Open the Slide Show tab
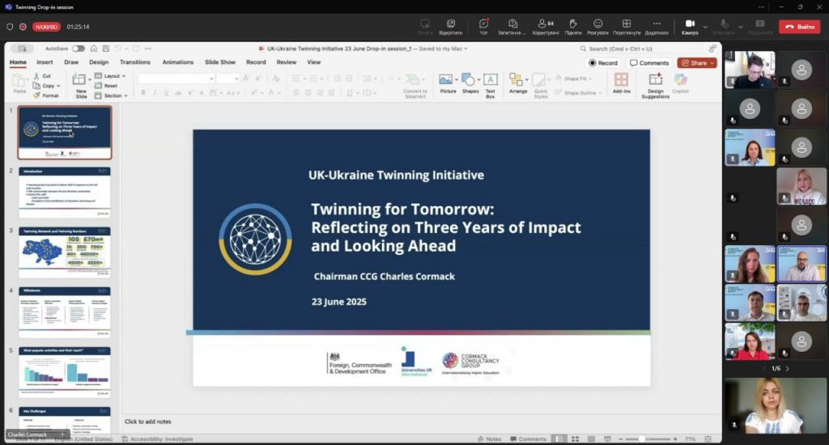The image size is (829, 445). click(220, 62)
